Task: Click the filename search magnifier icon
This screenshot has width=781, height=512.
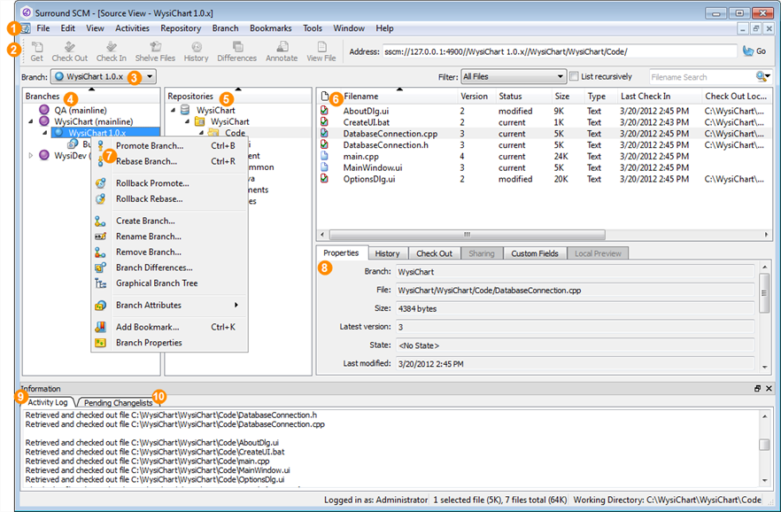Action: coord(762,77)
